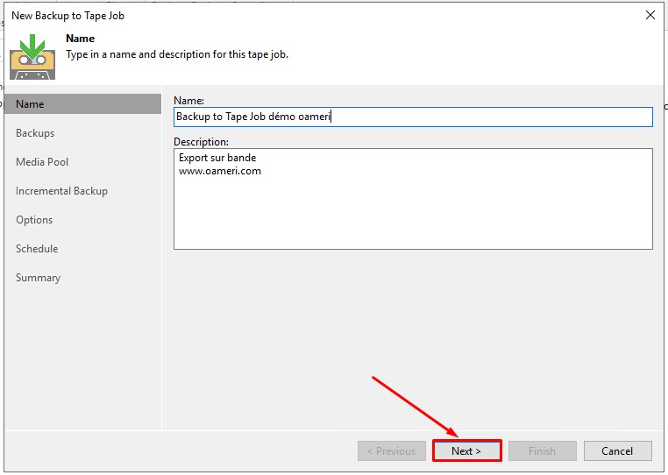This screenshot has height=475, width=668.
Task: Cancel the tape job wizard
Action: 617,451
